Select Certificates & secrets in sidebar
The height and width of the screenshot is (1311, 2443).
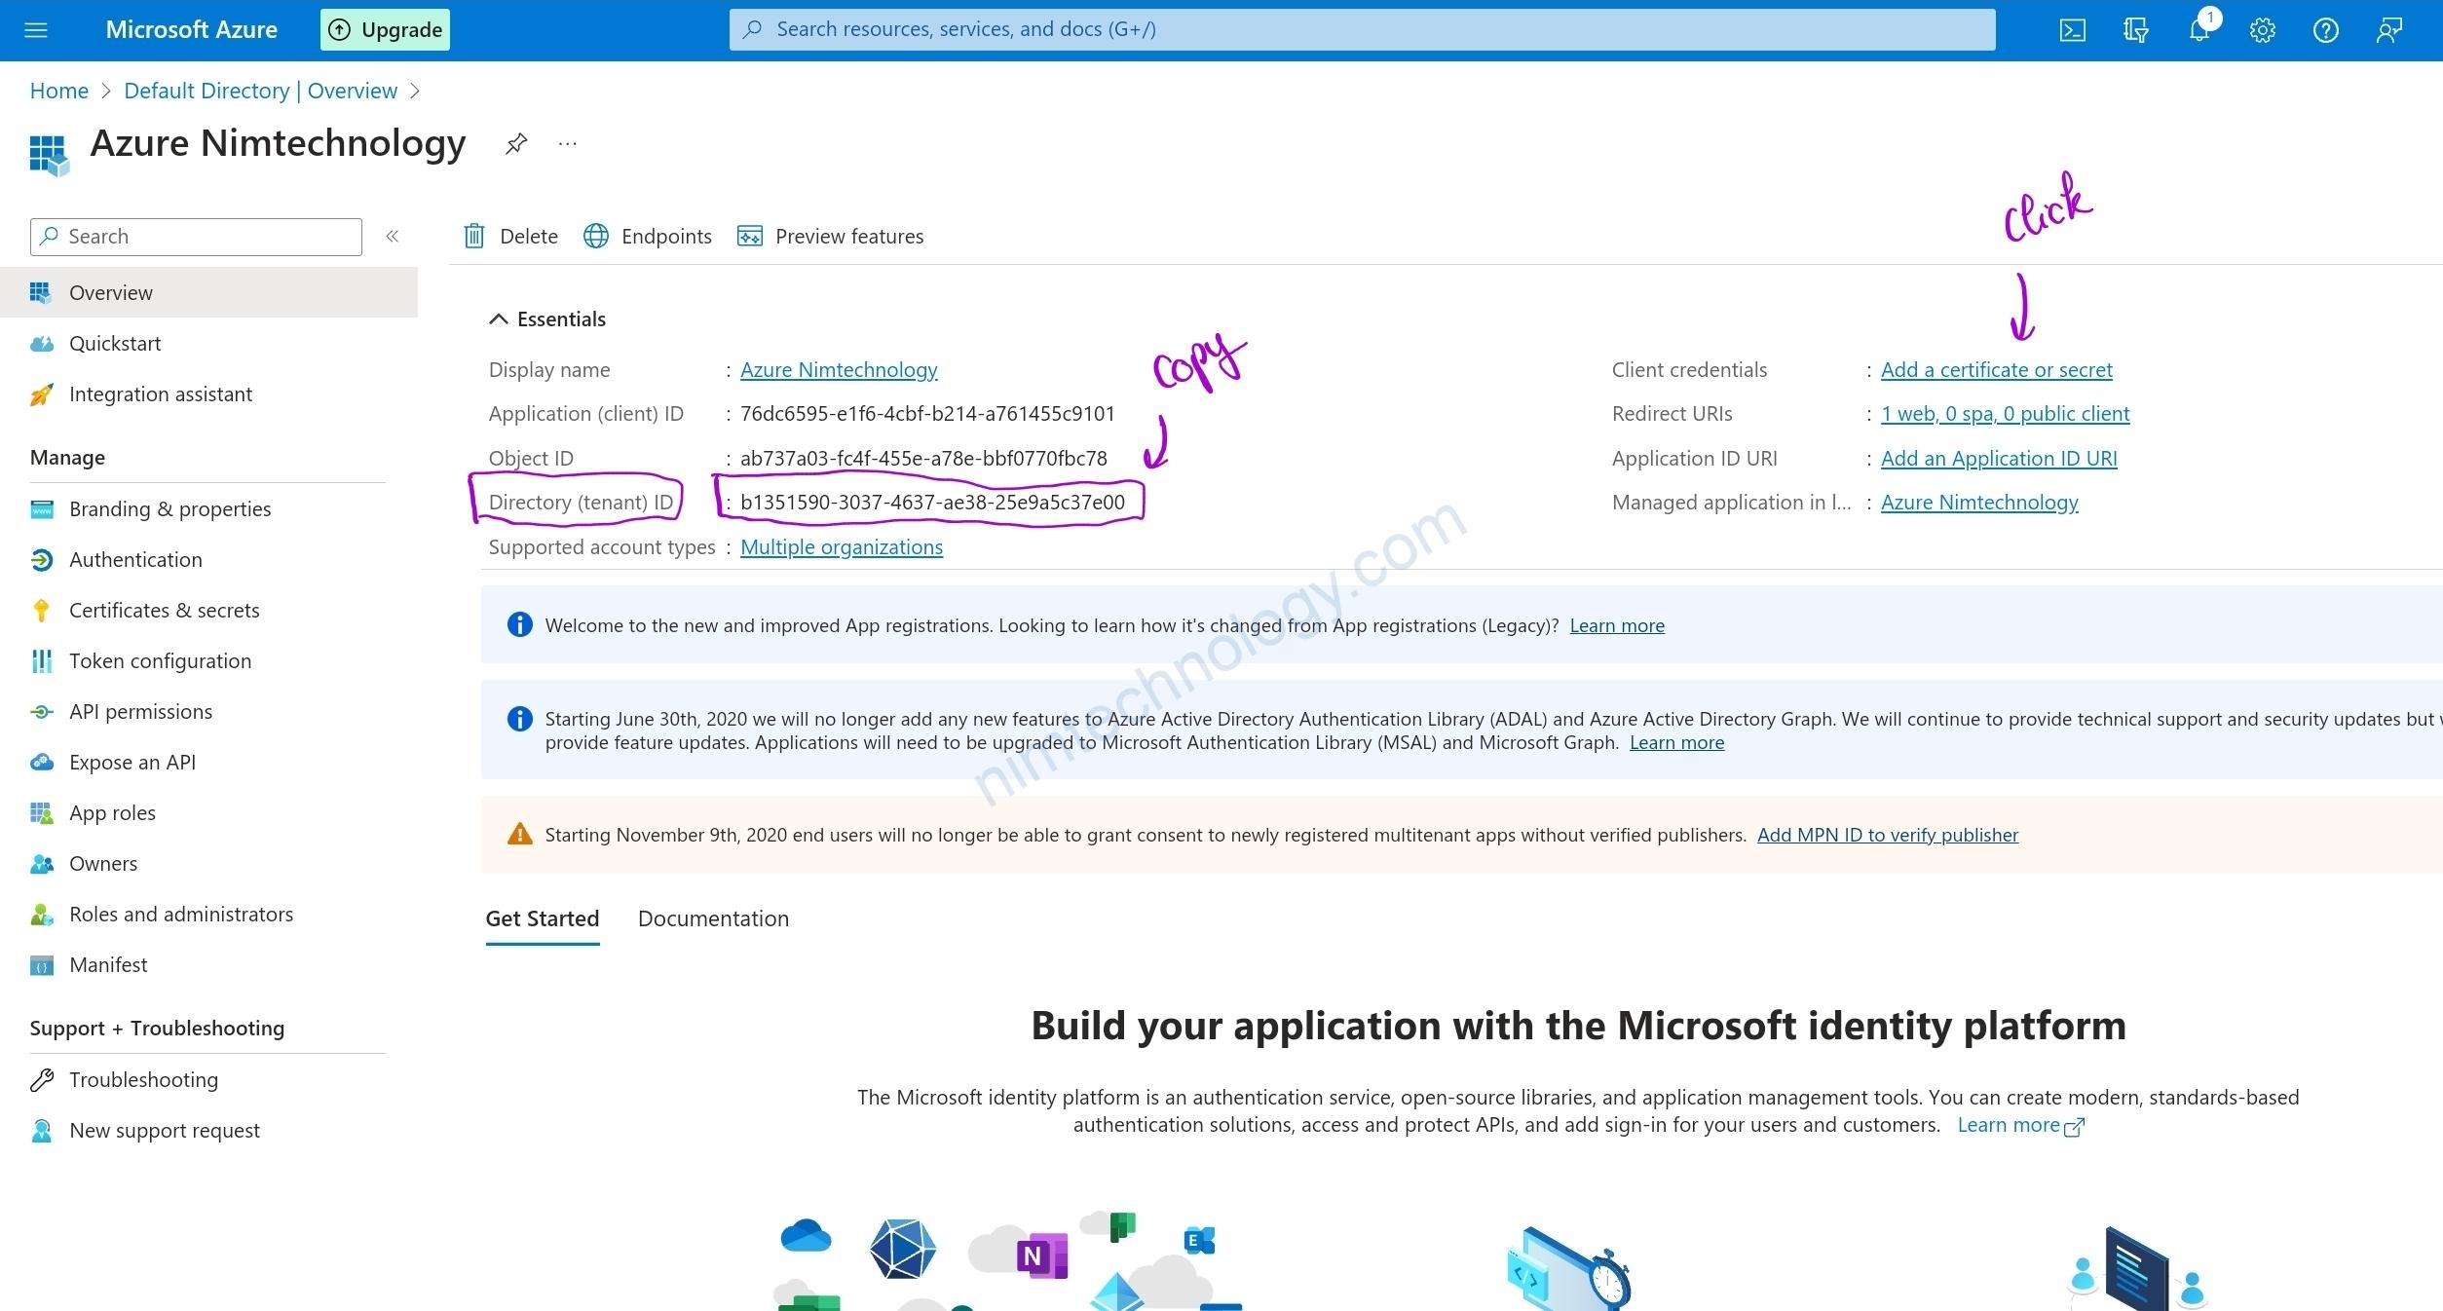pos(164,611)
